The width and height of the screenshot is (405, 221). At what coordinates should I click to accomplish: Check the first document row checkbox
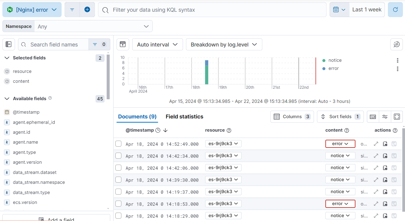[118, 144]
